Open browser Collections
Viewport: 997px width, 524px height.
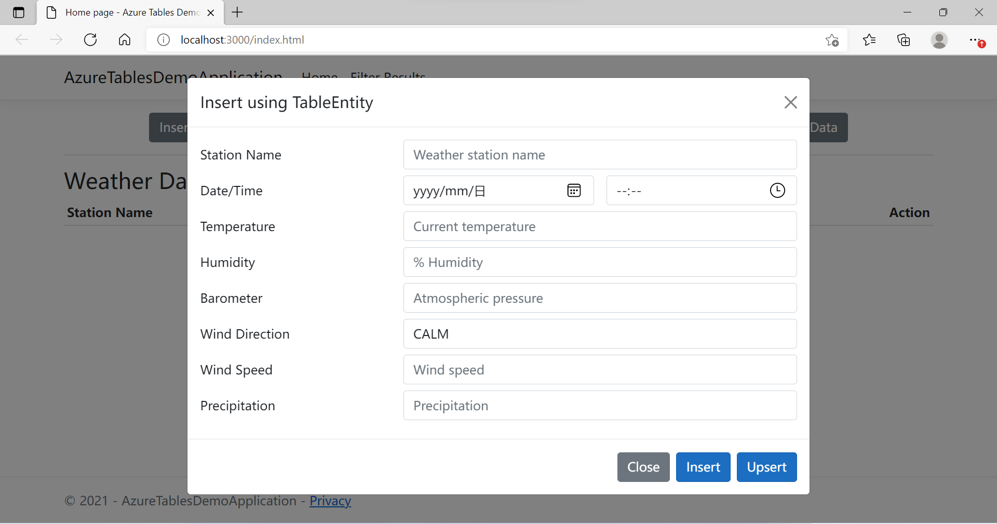coord(904,40)
